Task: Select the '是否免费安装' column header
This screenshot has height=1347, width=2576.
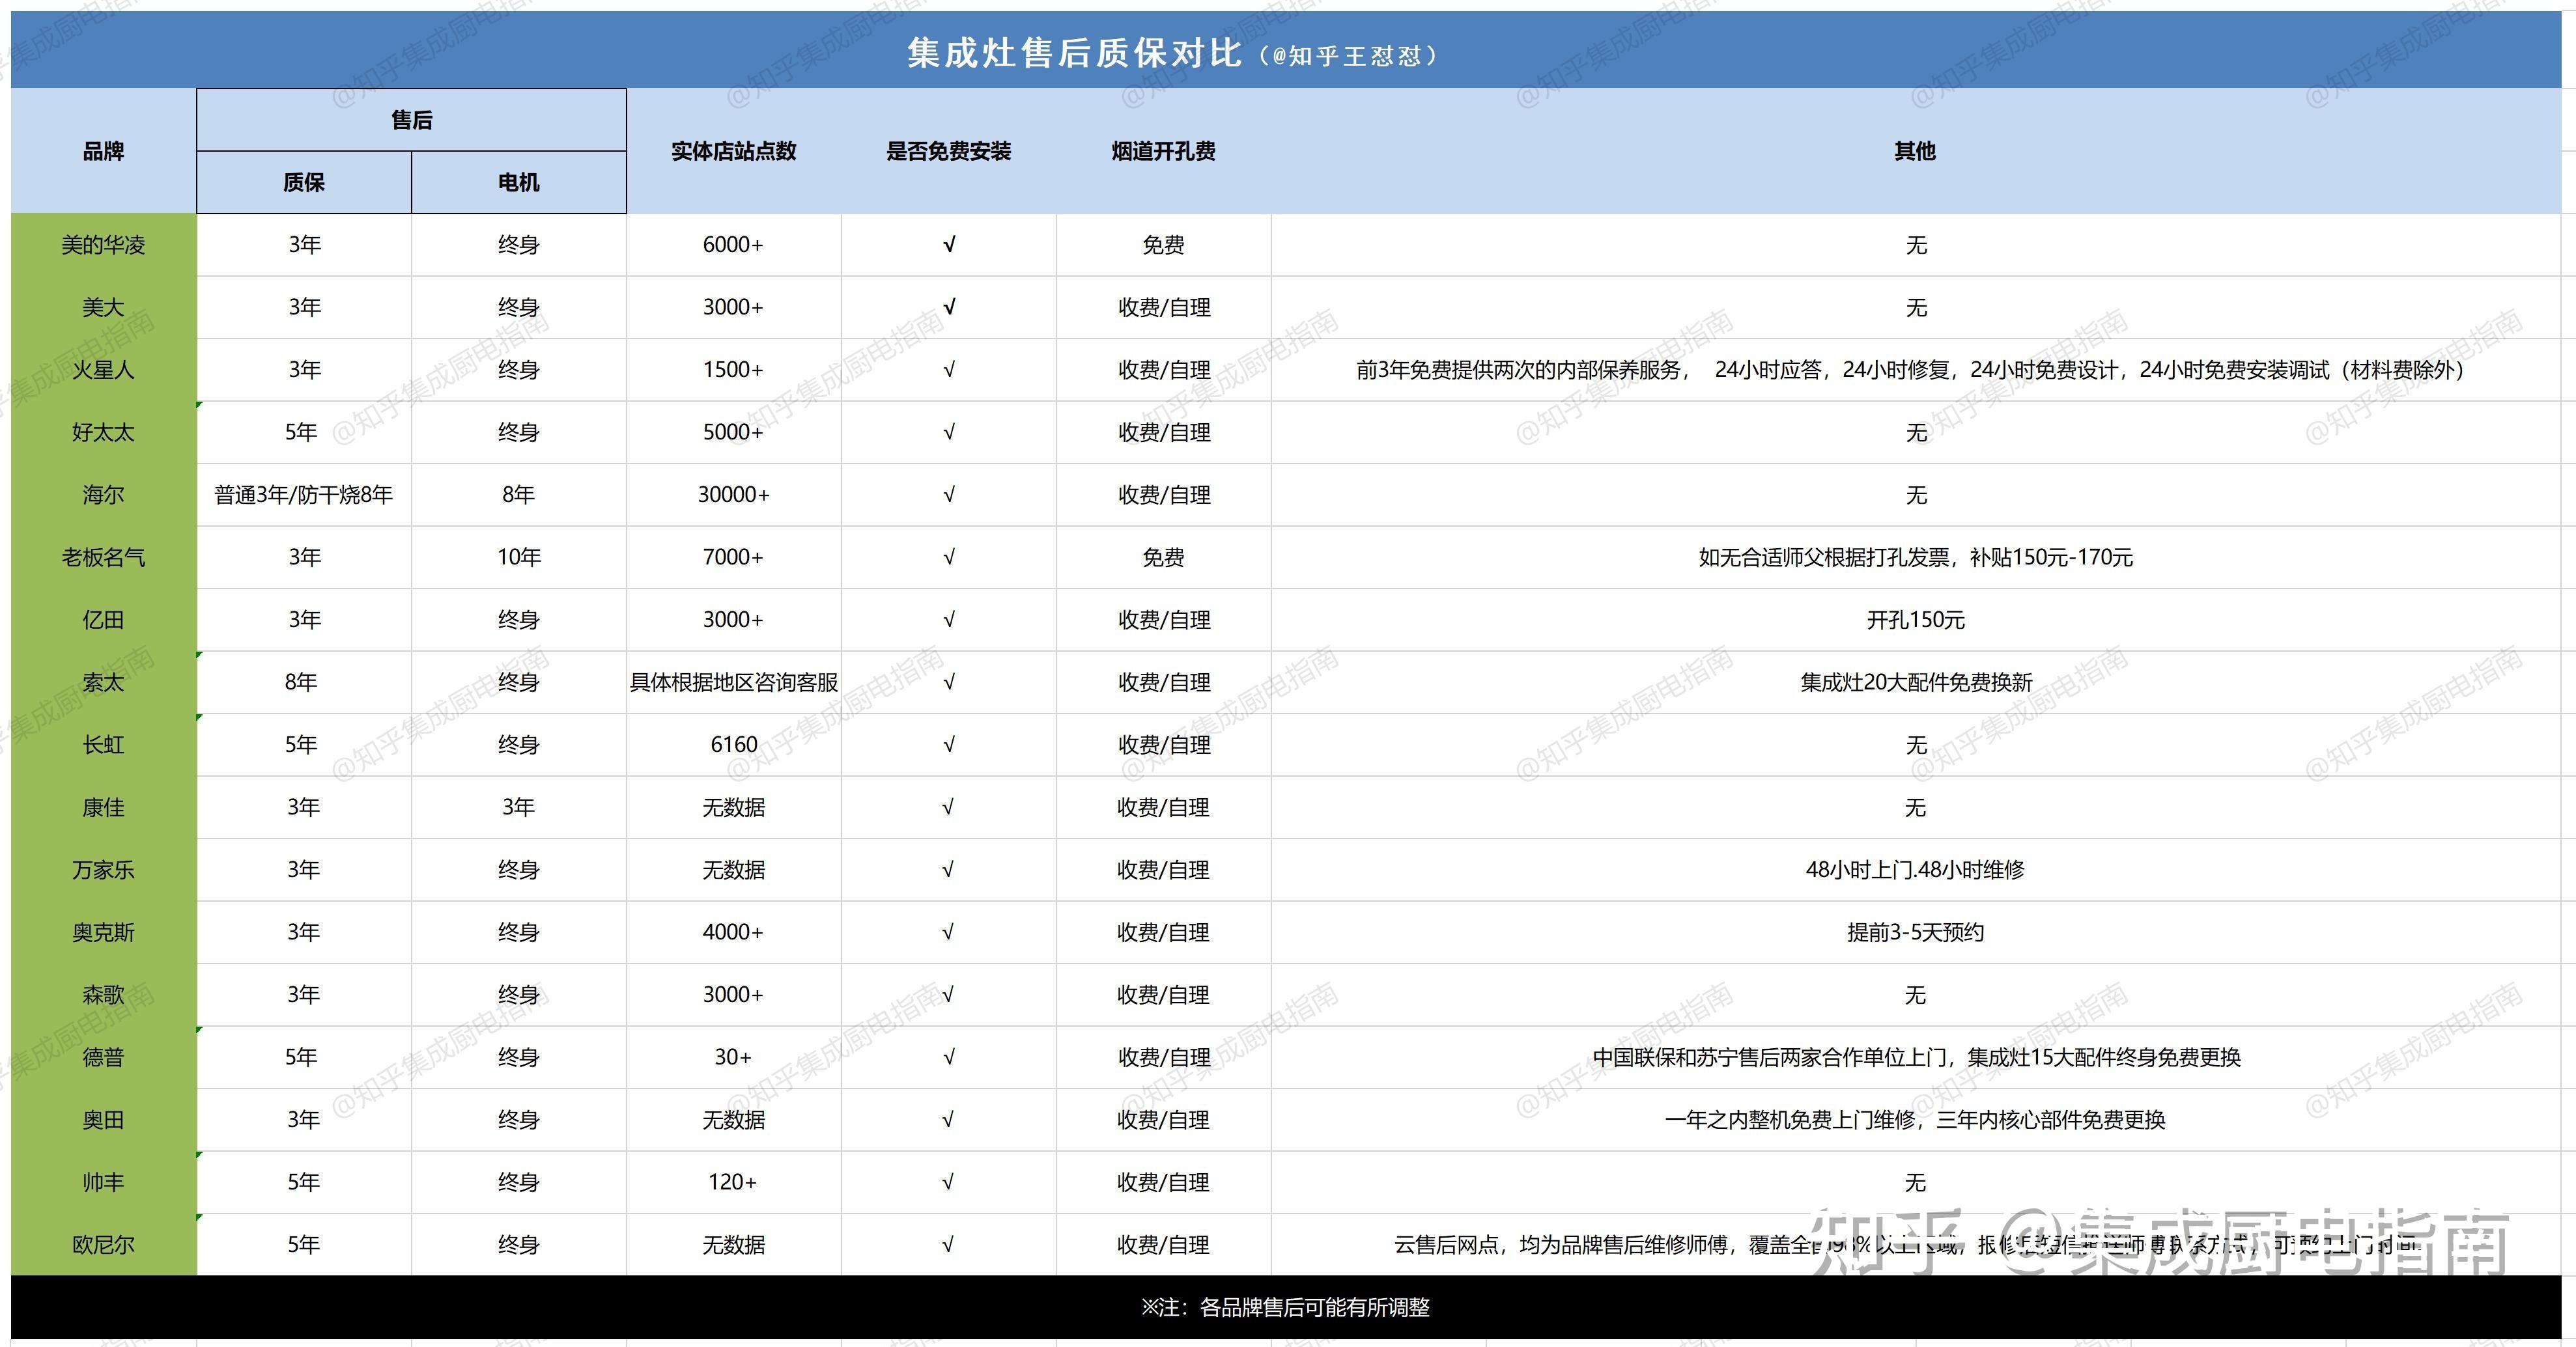Action: click(948, 151)
